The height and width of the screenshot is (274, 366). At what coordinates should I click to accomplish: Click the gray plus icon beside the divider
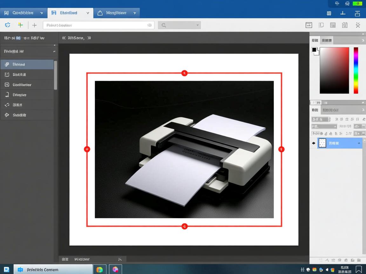(34, 25)
